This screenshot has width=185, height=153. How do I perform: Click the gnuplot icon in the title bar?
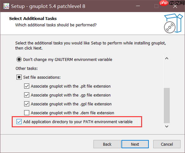(x=6, y=6)
